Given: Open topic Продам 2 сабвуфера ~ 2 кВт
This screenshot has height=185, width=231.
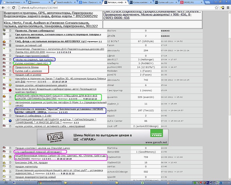Looking at the screenshot, I should coord(33,116).
